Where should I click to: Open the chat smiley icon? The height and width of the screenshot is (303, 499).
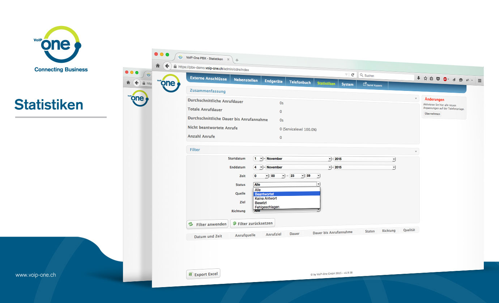461,80
